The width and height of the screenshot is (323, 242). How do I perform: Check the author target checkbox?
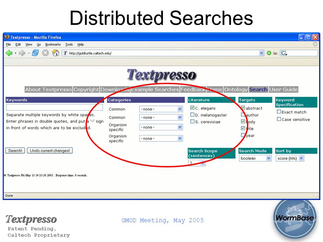[243, 115]
